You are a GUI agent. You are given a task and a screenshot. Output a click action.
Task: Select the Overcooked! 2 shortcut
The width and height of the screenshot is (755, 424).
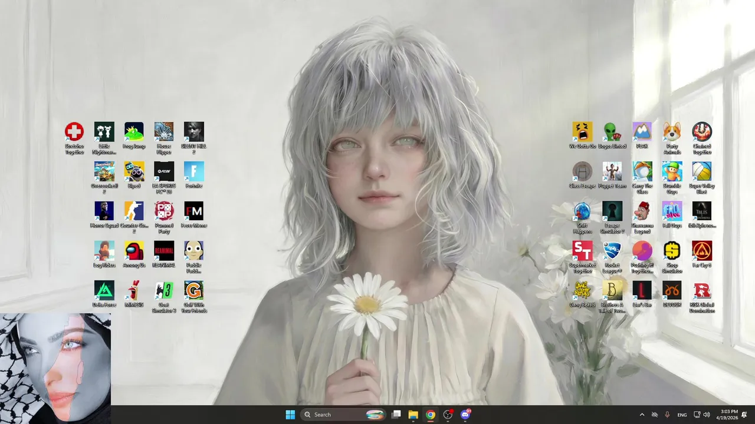click(104, 171)
